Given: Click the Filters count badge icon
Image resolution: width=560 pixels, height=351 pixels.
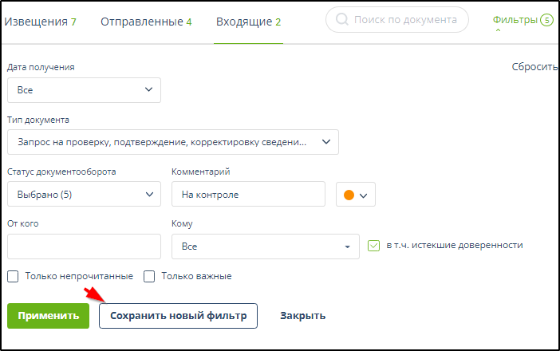Looking at the screenshot, I should coord(546,21).
